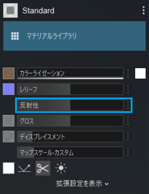Click the text cursor icon beside グロス

point(128,121)
